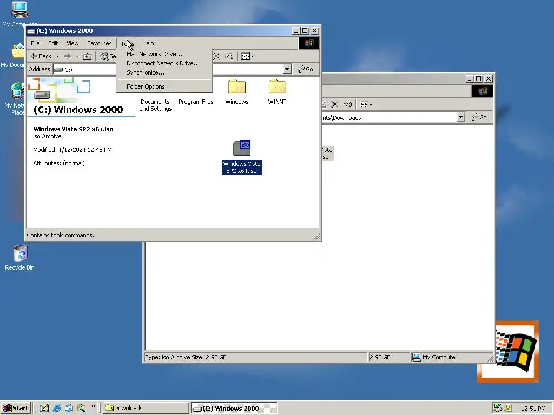Launch Internet Explorer from quick launch
Screen dimensions: 554x415
56,408
